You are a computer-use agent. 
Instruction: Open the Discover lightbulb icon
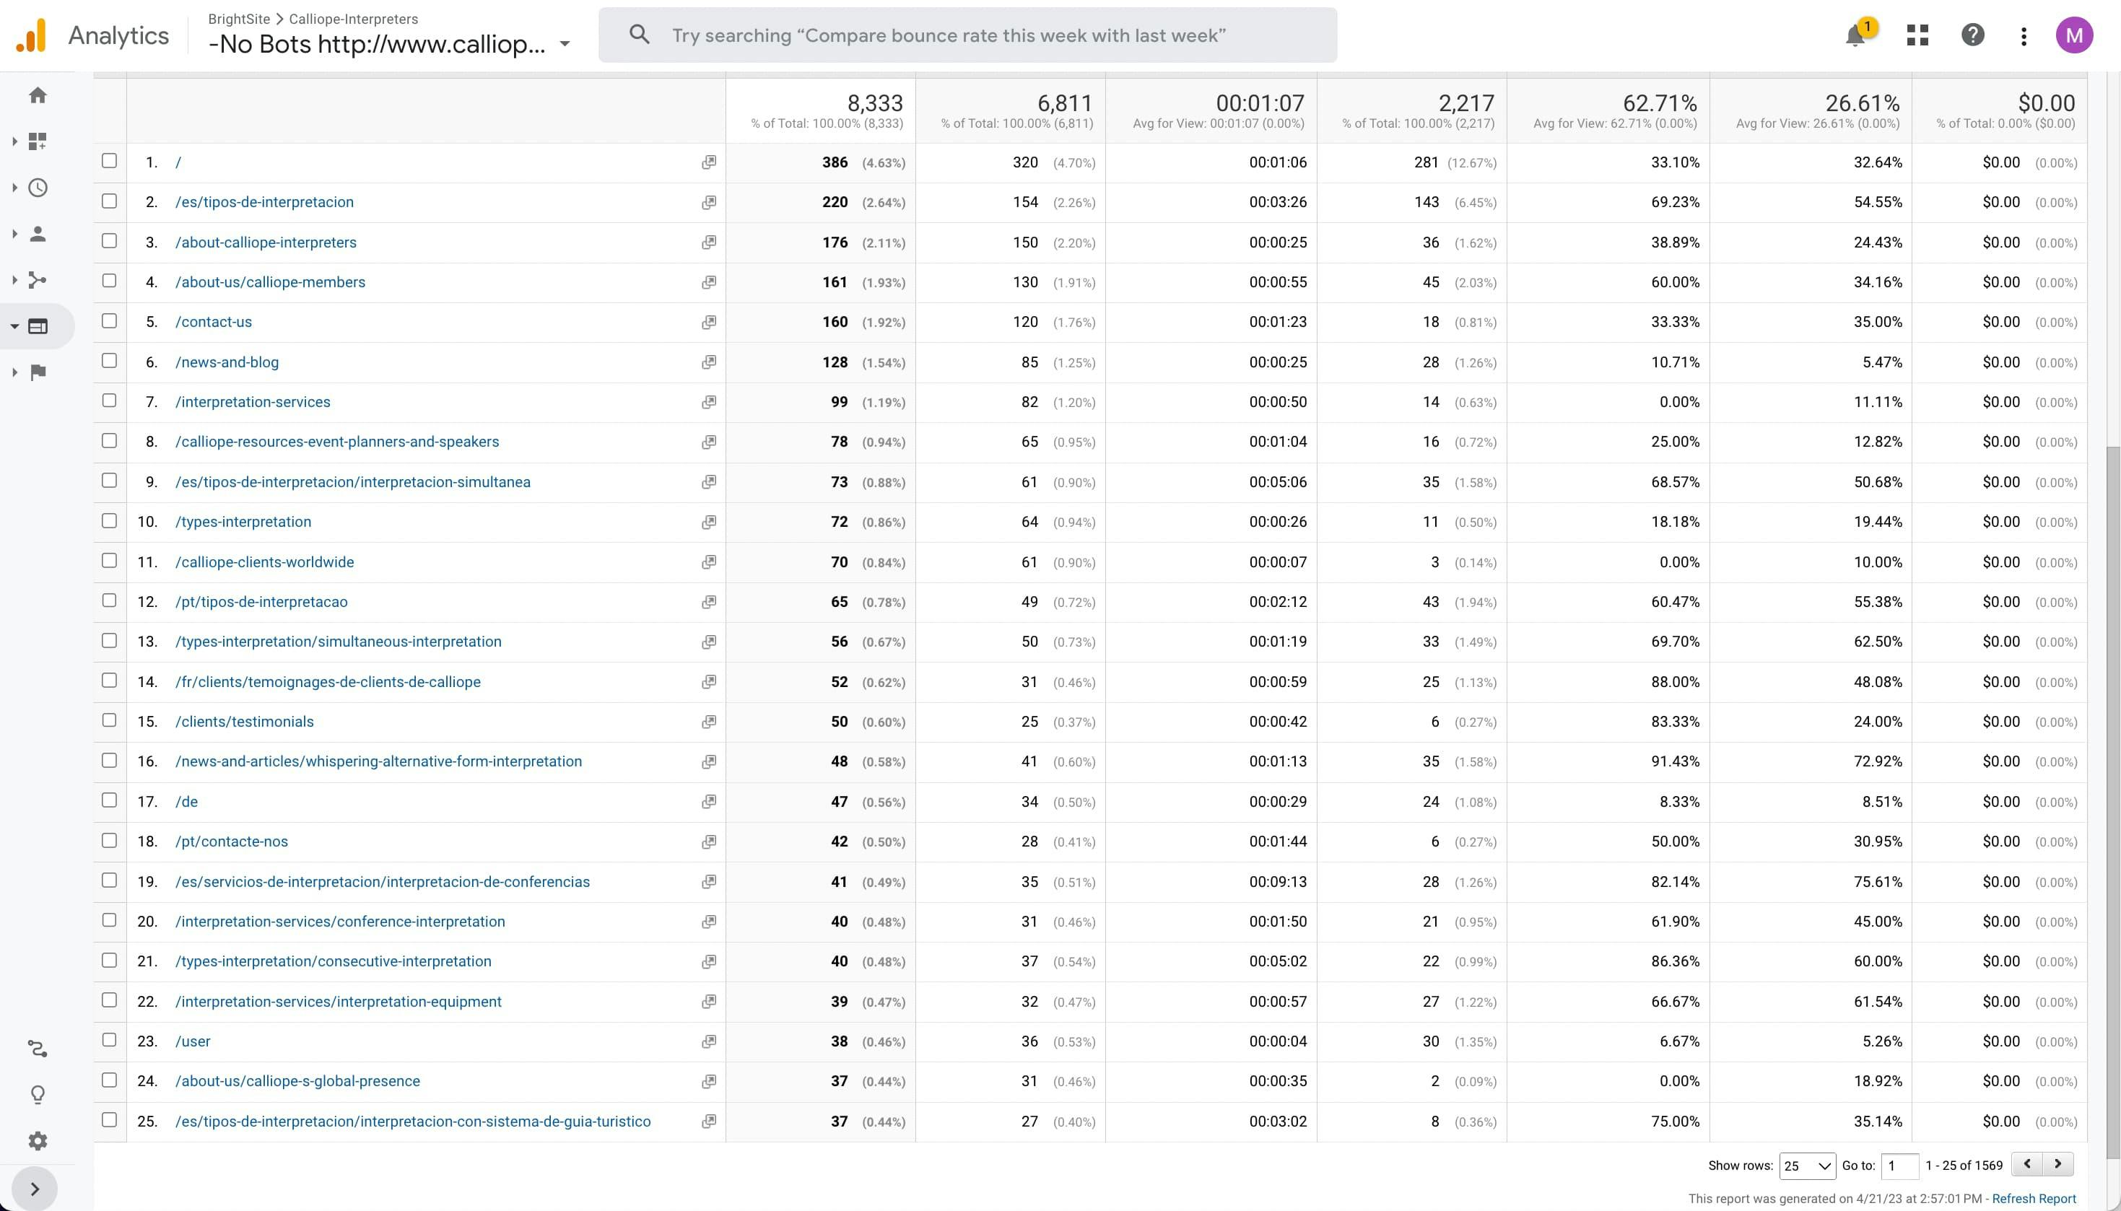click(38, 1095)
